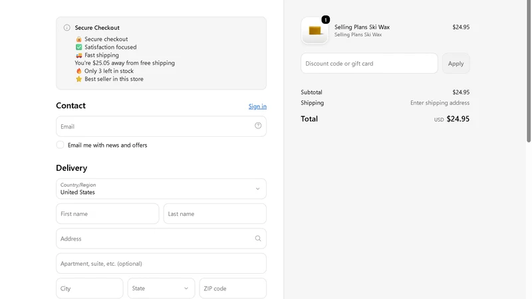Click the Enter shipping address text
This screenshot has height=299, width=532.
click(x=440, y=103)
